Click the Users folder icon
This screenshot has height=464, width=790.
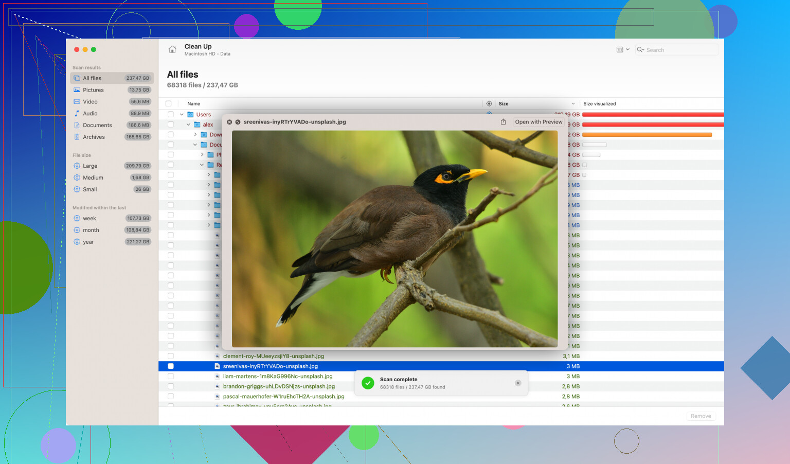click(190, 115)
